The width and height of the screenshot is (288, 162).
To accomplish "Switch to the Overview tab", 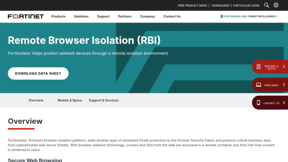I will pos(36,100).
